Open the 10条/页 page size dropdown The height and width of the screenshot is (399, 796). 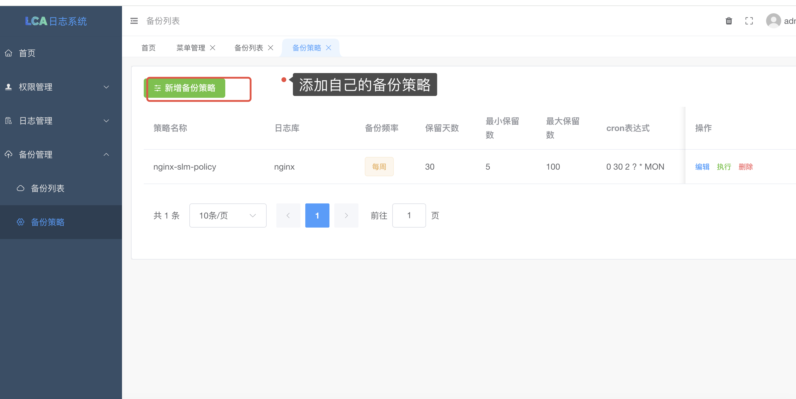[x=227, y=215]
